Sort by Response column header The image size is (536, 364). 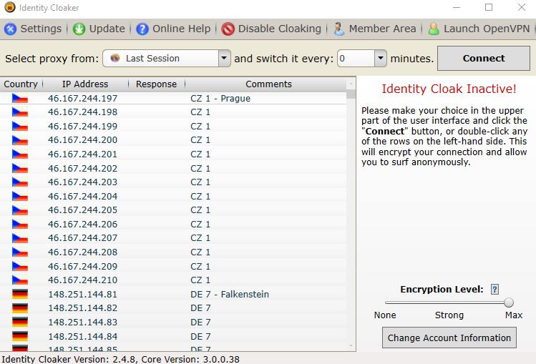coord(156,84)
